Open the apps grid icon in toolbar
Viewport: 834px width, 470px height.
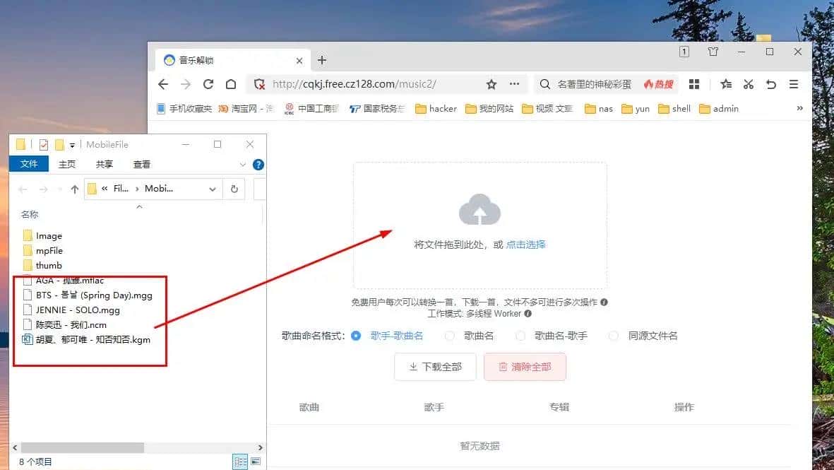click(693, 84)
